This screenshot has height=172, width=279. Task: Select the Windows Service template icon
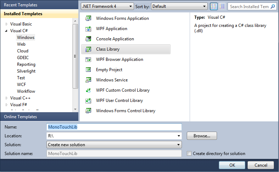click(x=89, y=80)
